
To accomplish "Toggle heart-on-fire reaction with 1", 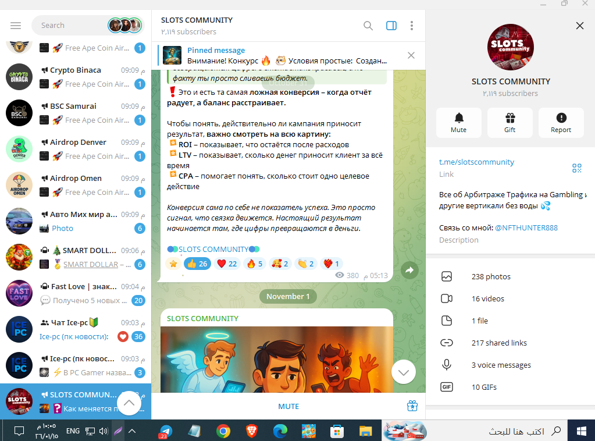I will point(332,264).
